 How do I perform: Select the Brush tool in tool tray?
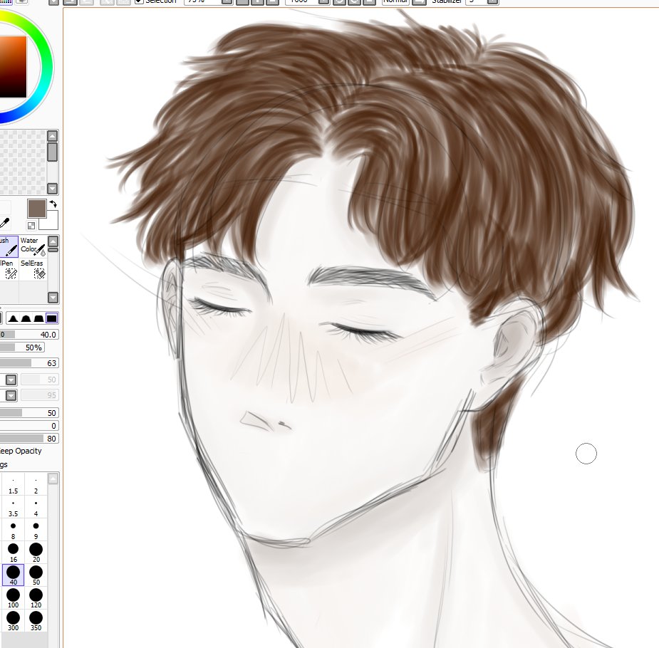[x=9, y=246]
